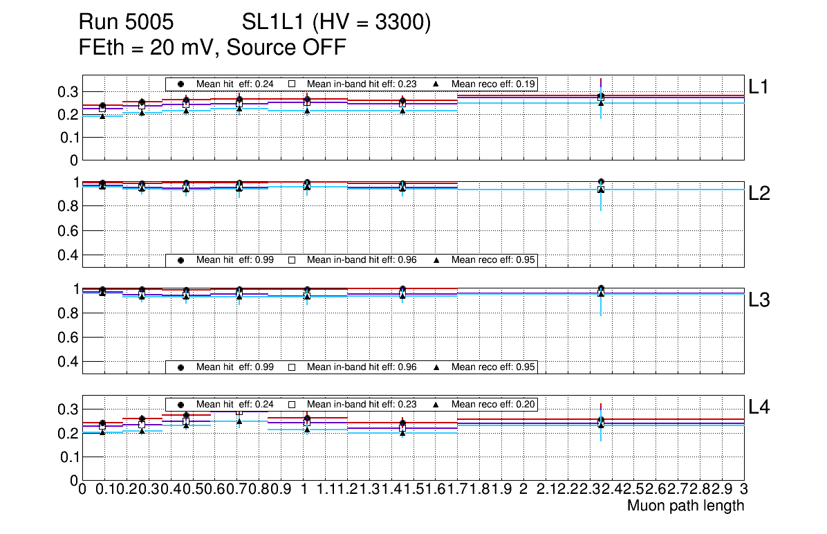Click 'Mean reco eff: 0.19' in L1 legend
This screenshot has height=534, width=827.
click(494, 84)
